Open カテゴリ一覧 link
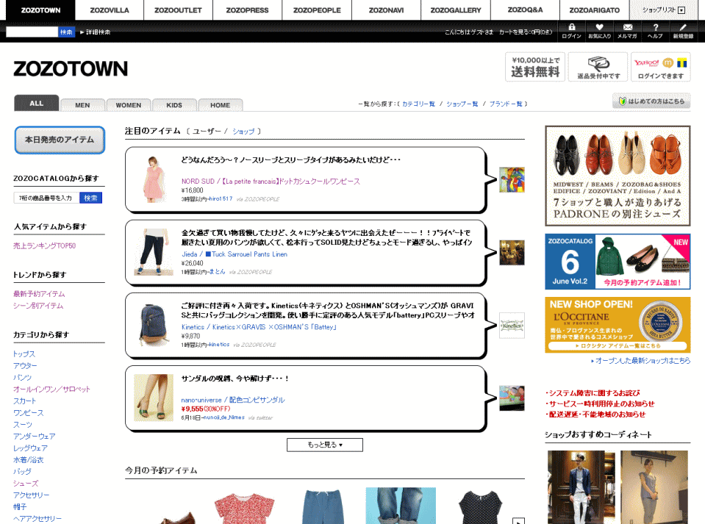Image resolution: width=705 pixels, height=524 pixels. [x=418, y=104]
